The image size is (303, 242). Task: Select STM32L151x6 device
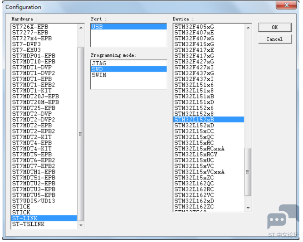(x=209, y=85)
